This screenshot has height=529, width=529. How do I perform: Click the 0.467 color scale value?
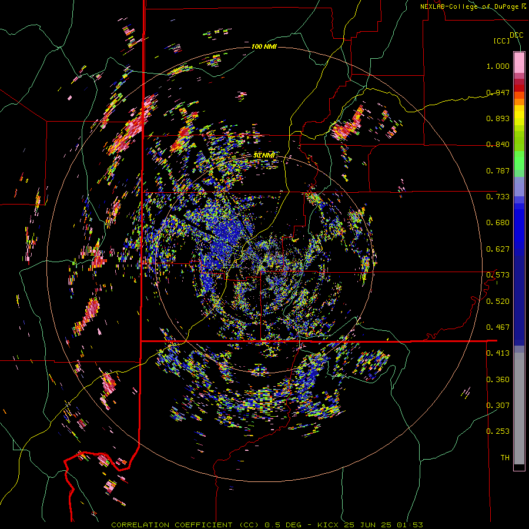(x=498, y=327)
